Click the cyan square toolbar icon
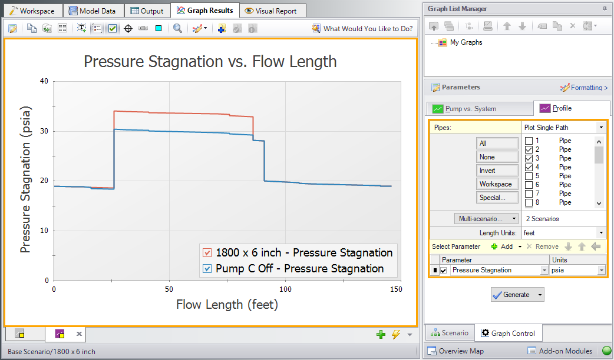Image resolution: width=614 pixels, height=360 pixels. tap(159, 28)
